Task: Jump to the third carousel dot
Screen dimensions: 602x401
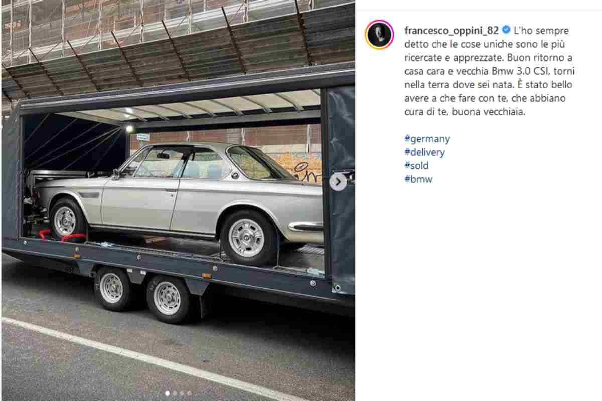Action: tap(182, 393)
